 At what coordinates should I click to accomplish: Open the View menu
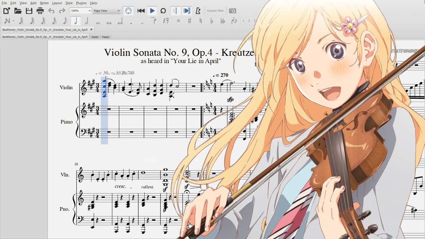[x=23, y=3]
